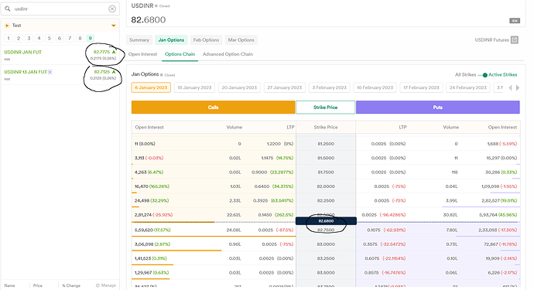The height and width of the screenshot is (290, 534).
Task: Click the 82.6800 spot price marker
Action: pos(326,221)
